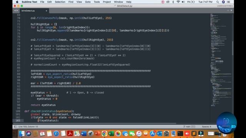Click the return eyeStatus line

click(43, 105)
